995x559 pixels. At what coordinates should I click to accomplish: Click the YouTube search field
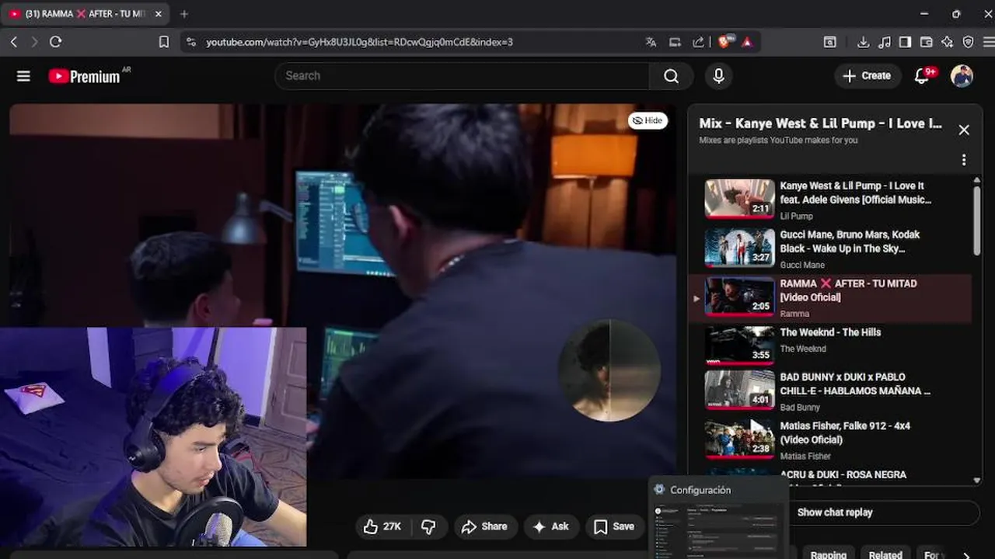tap(462, 76)
